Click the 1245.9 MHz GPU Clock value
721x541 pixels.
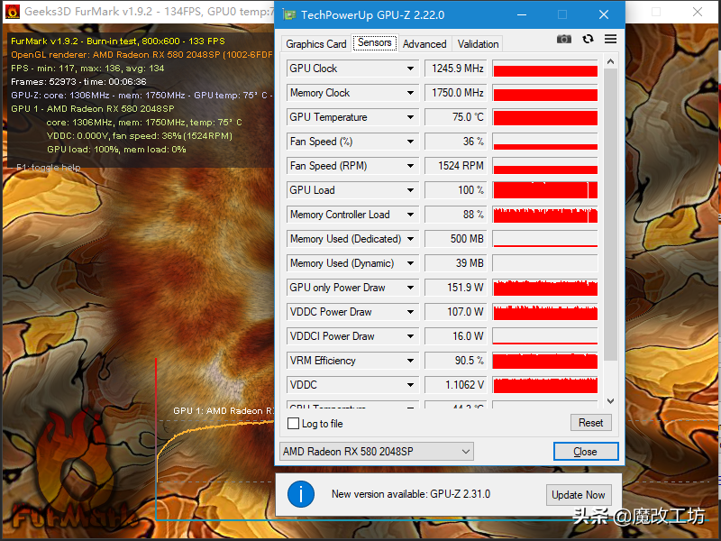pyautogui.click(x=455, y=69)
